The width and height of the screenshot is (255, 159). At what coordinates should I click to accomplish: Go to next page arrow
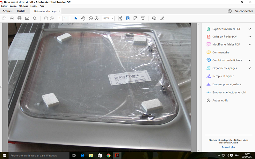[x=51, y=18]
